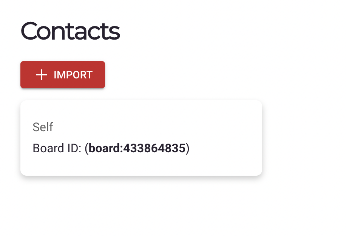Click the word Self in the card
346x236 pixels.
coord(43,127)
